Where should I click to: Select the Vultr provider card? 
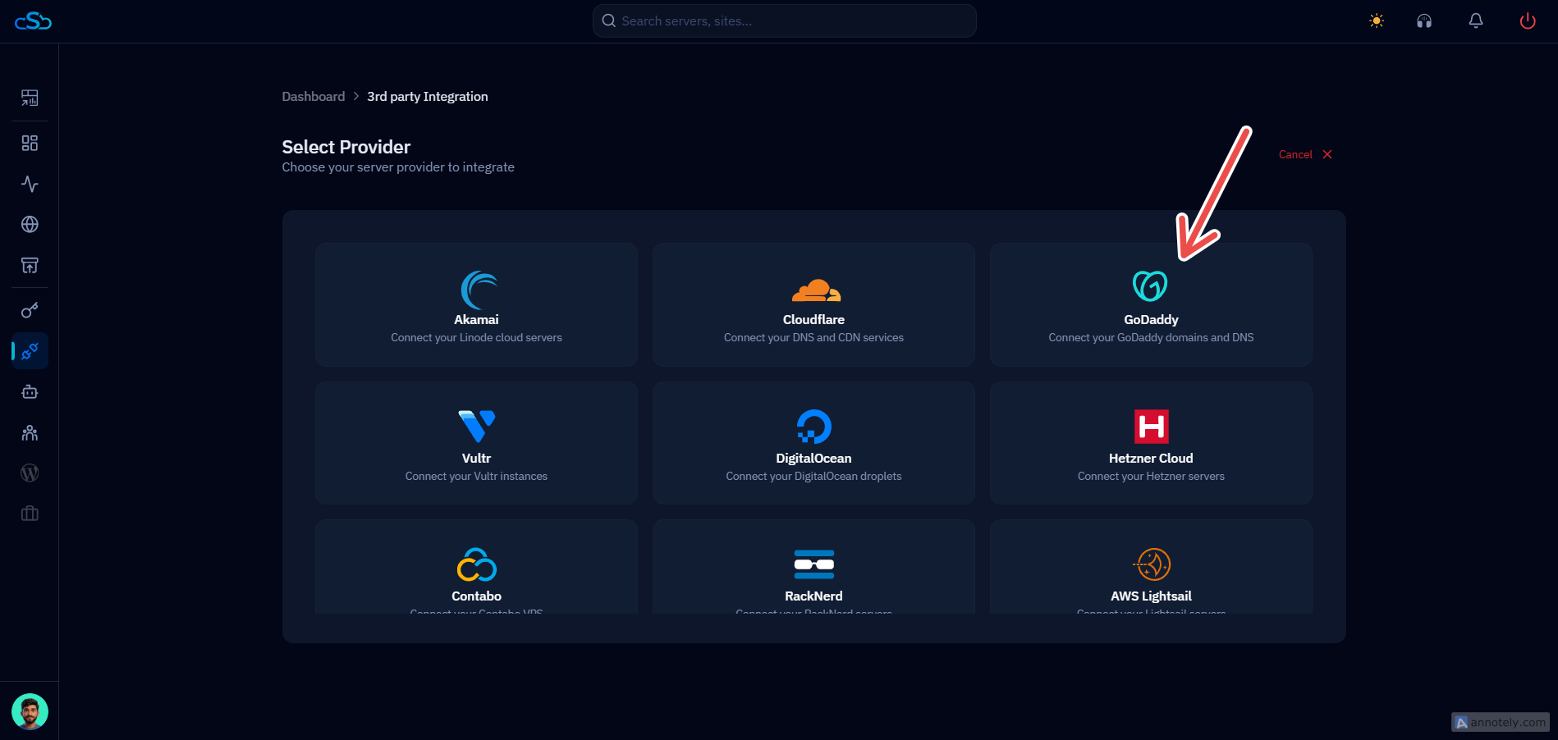476,443
